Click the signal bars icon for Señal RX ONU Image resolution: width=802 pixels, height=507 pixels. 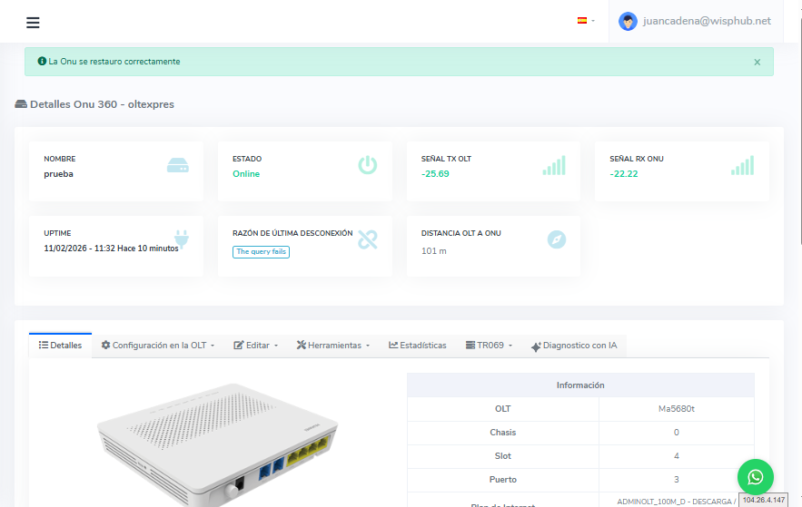tap(742, 165)
